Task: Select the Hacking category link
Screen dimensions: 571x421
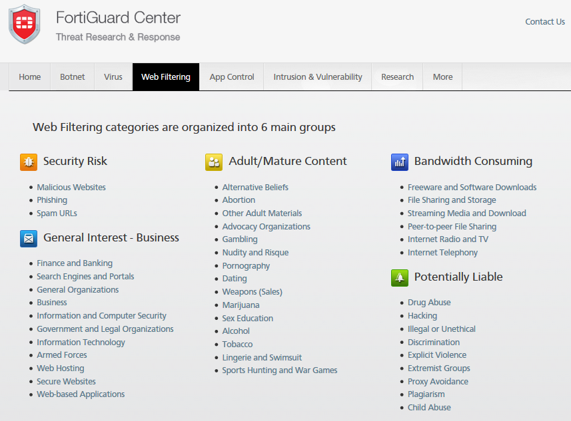Action: click(422, 316)
